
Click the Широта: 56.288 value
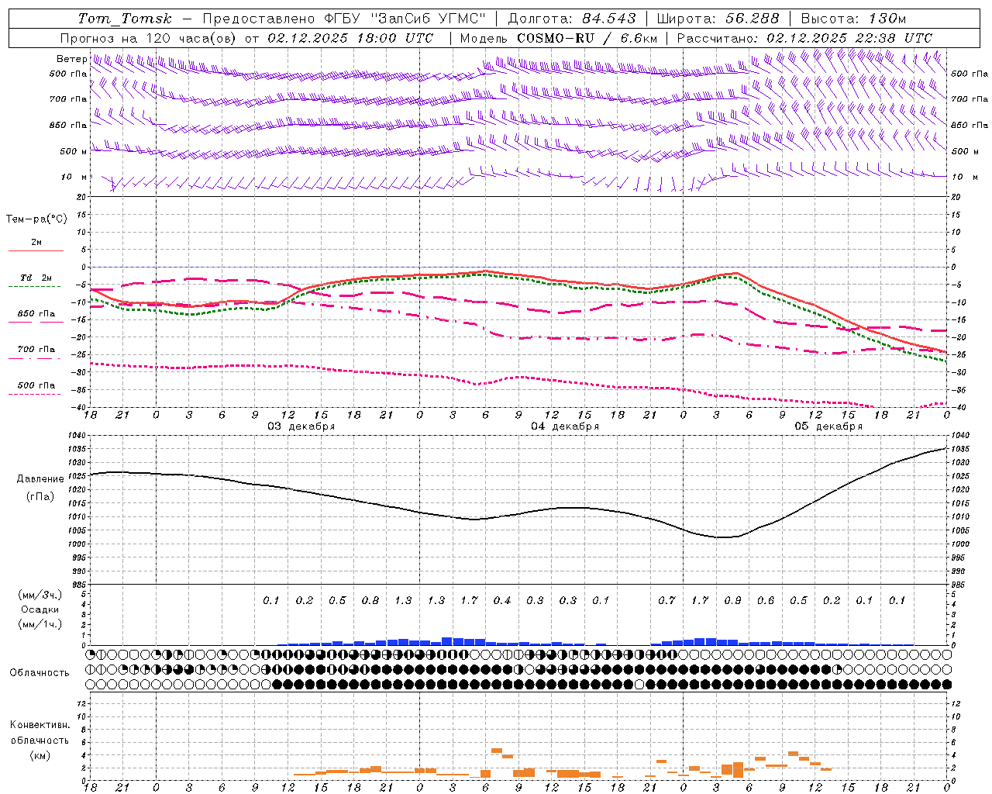(x=718, y=19)
